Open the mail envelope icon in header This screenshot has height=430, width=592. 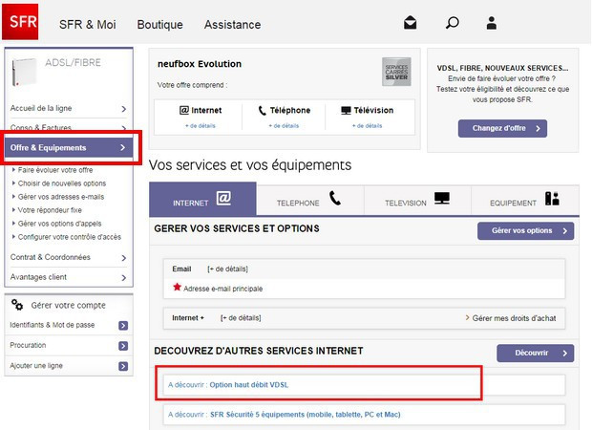410,23
